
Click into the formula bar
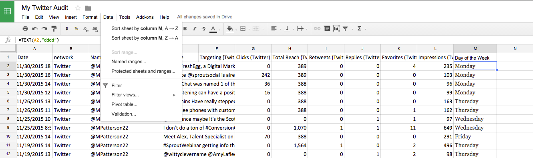274,40
